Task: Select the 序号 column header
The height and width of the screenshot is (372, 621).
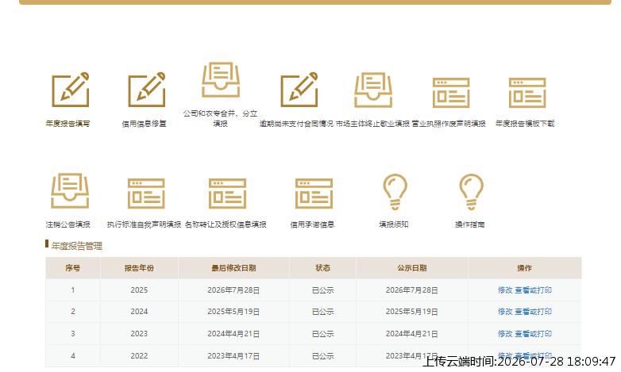Action: click(x=73, y=268)
